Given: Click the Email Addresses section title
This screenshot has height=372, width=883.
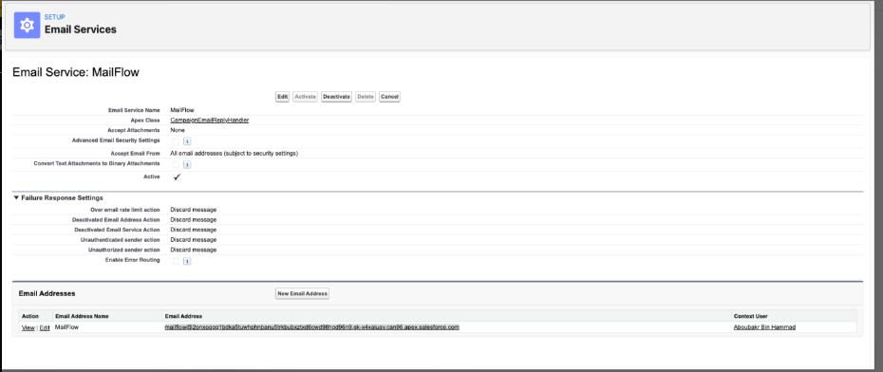Looking at the screenshot, I should tap(47, 294).
